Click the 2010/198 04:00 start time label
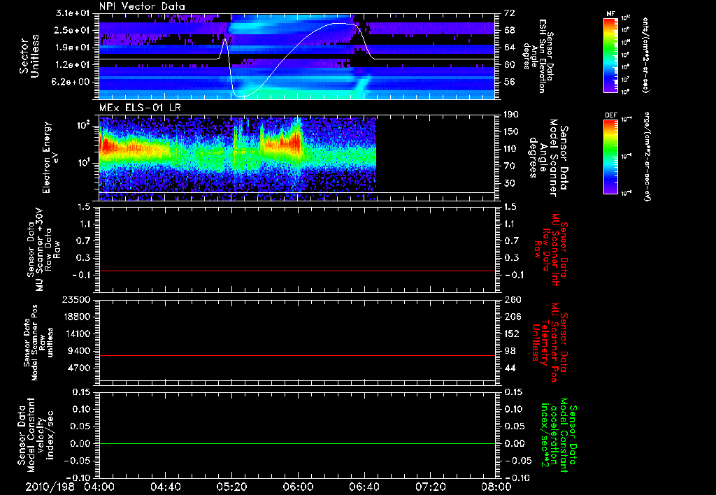 [71, 487]
